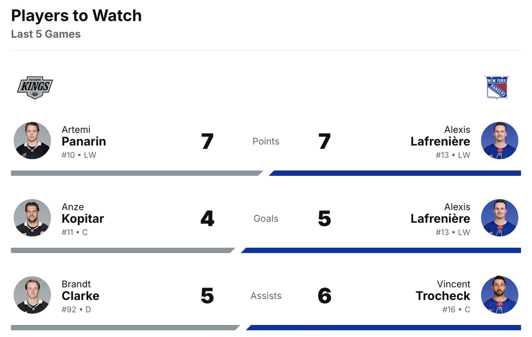Click the Players to Watch heading

coord(76,16)
